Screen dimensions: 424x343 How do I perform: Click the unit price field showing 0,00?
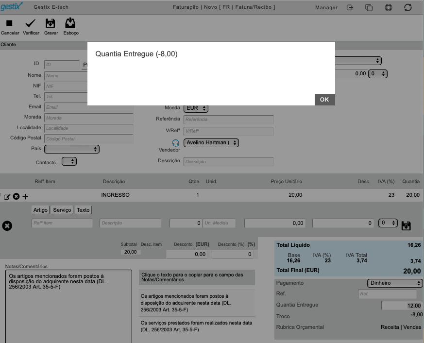click(275, 223)
